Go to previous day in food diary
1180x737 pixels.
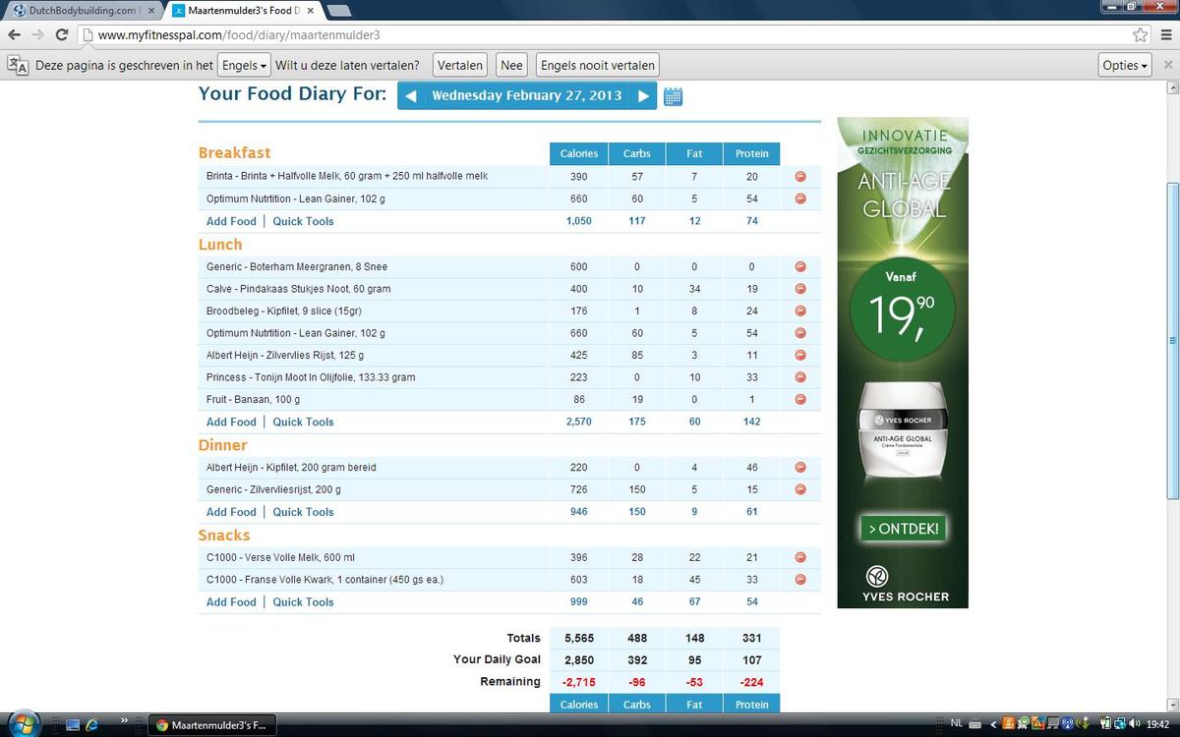[411, 96]
